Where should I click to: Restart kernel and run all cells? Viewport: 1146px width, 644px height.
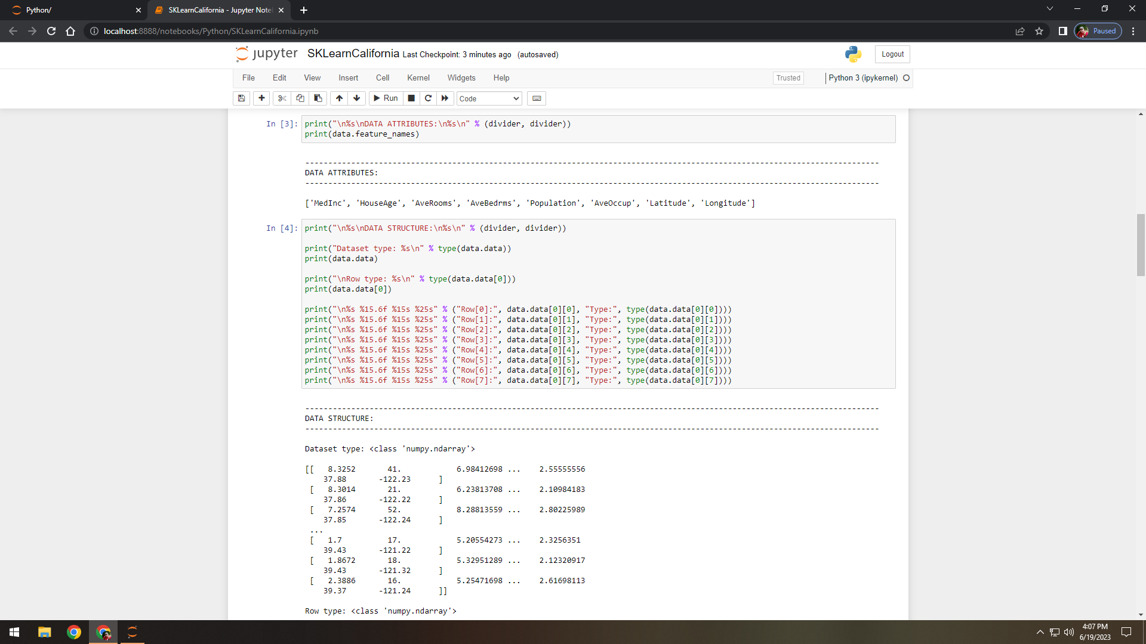(x=445, y=98)
